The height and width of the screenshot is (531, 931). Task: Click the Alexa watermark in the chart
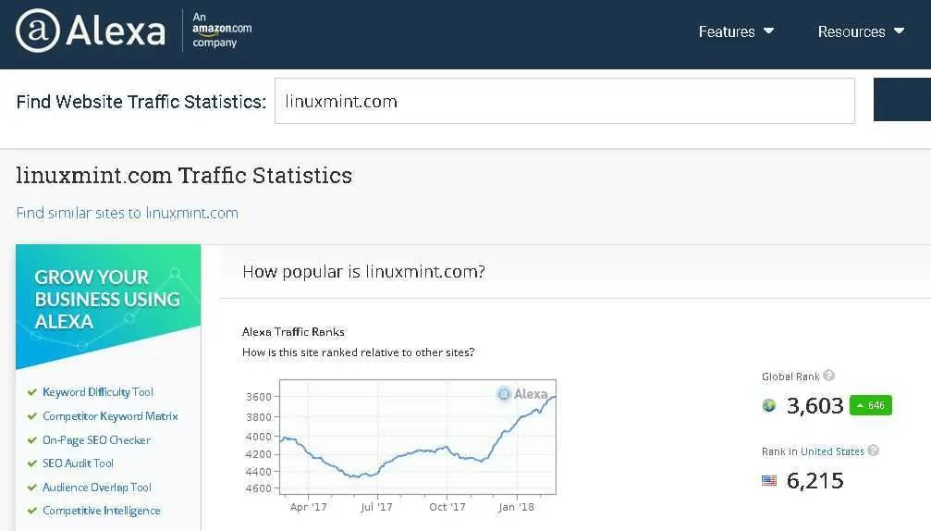(522, 394)
